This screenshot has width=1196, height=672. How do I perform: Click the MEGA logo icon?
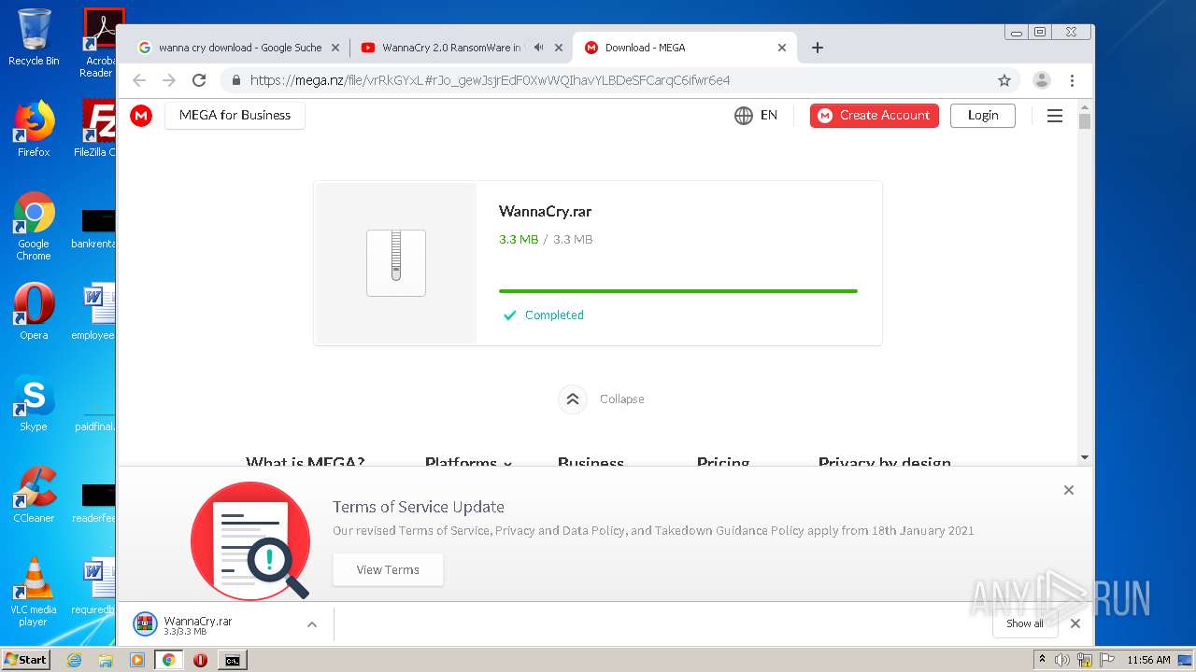[141, 115]
